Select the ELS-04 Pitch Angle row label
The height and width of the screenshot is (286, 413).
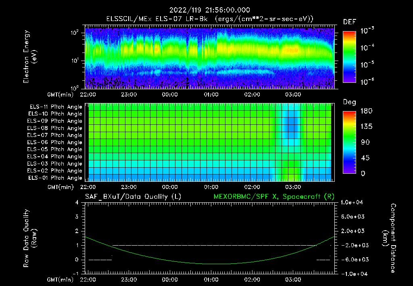[54, 156]
